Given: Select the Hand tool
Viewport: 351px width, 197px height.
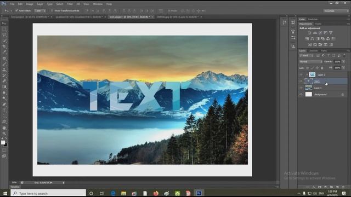Looking at the screenshot, I should (x=4, y=128).
